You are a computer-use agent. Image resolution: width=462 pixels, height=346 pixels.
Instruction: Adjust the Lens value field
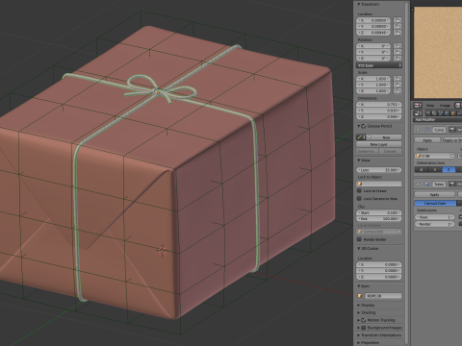(379, 170)
